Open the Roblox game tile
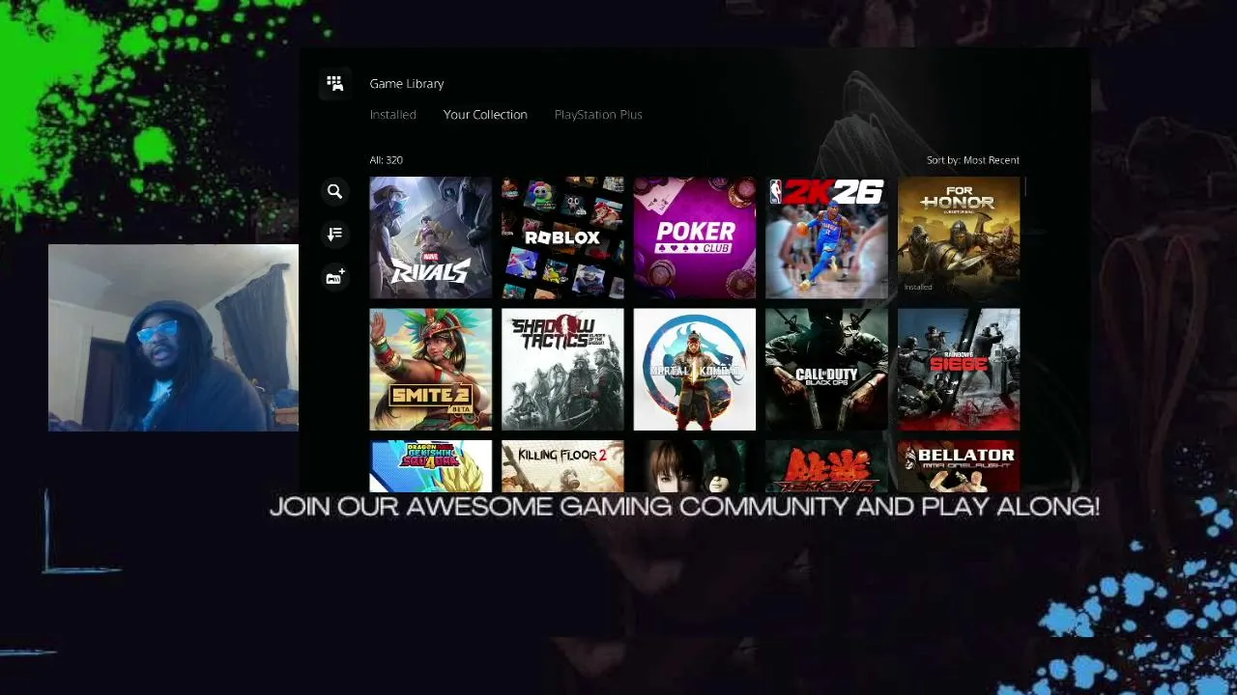The image size is (1237, 695). 562,237
